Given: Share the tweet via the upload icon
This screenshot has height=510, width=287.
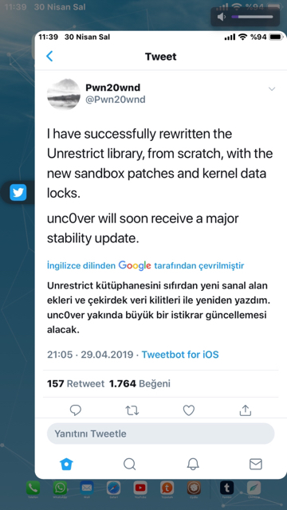Looking at the screenshot, I should tap(246, 410).
